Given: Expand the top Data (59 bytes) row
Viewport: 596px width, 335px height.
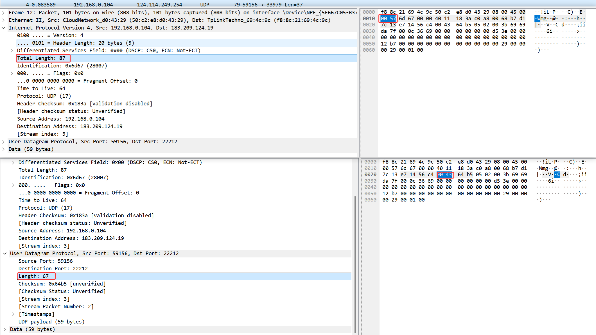Looking at the screenshot, I should [3, 149].
